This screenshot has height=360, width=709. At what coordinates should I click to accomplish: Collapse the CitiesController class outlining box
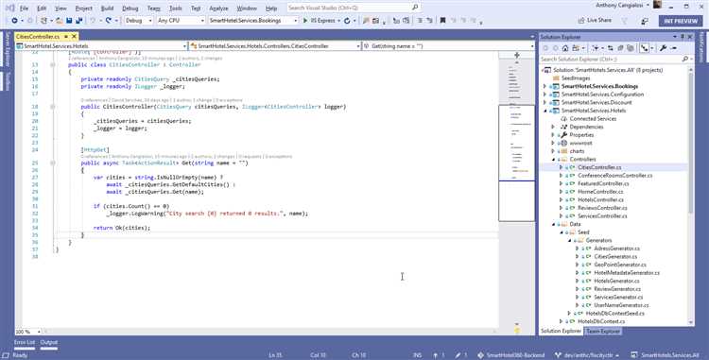click(x=52, y=65)
